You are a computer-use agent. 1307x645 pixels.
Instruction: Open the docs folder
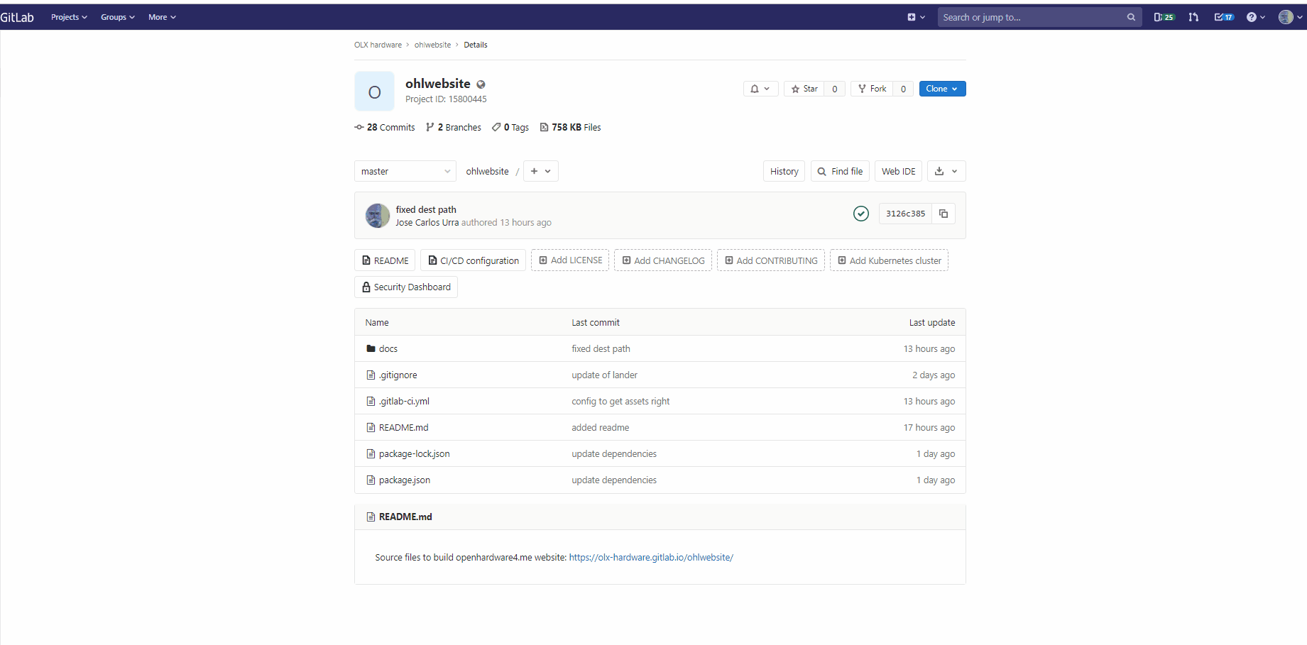point(388,349)
